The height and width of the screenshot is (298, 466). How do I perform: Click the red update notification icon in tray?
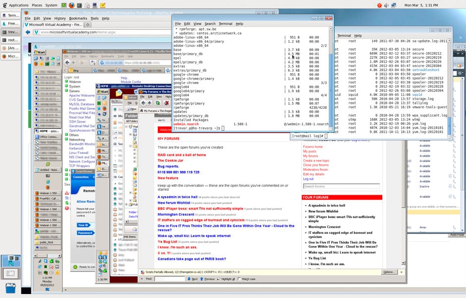point(379,5)
